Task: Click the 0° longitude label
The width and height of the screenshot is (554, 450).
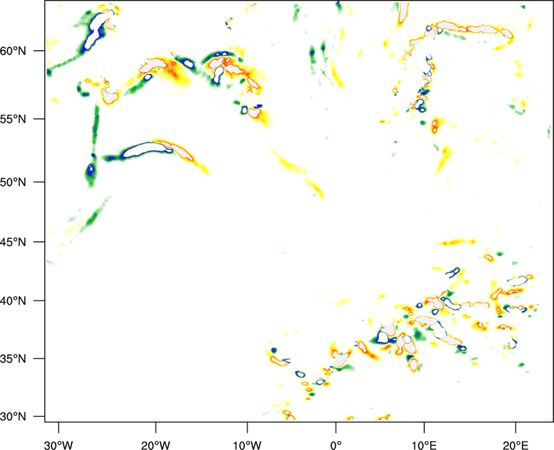Action: (336, 445)
